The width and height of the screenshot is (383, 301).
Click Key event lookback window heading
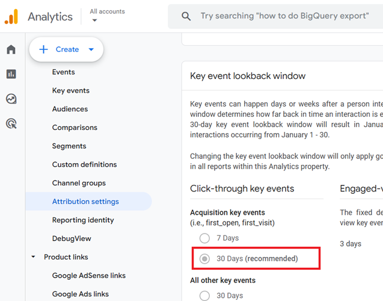click(x=248, y=76)
